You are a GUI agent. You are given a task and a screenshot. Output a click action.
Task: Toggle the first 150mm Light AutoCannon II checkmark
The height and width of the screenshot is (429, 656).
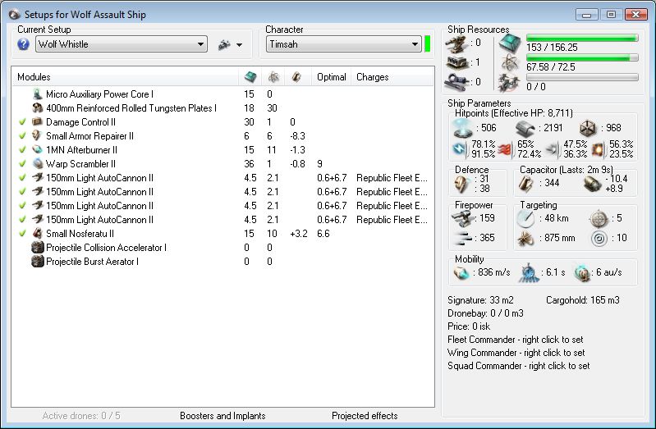[23, 178]
